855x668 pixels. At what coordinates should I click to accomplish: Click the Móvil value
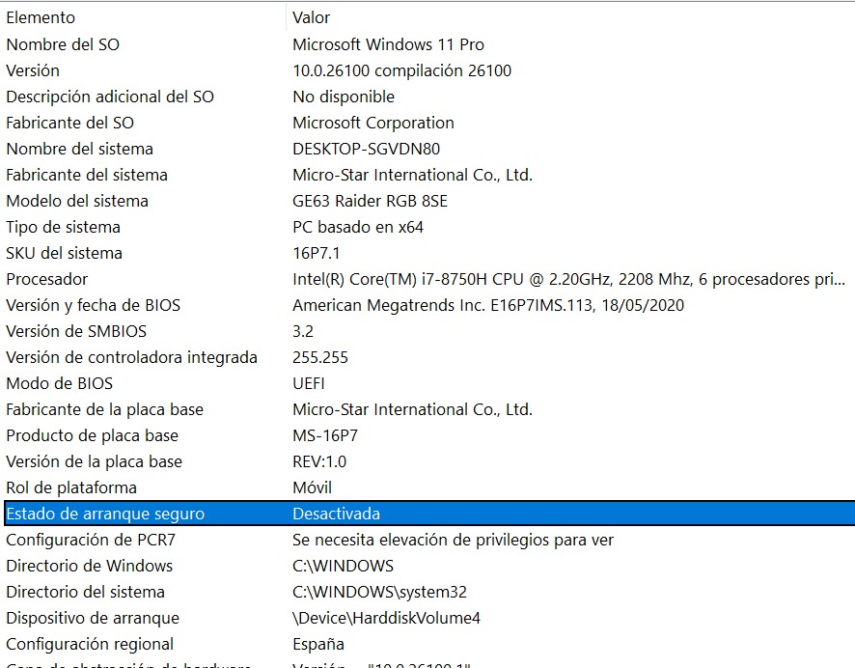point(313,488)
